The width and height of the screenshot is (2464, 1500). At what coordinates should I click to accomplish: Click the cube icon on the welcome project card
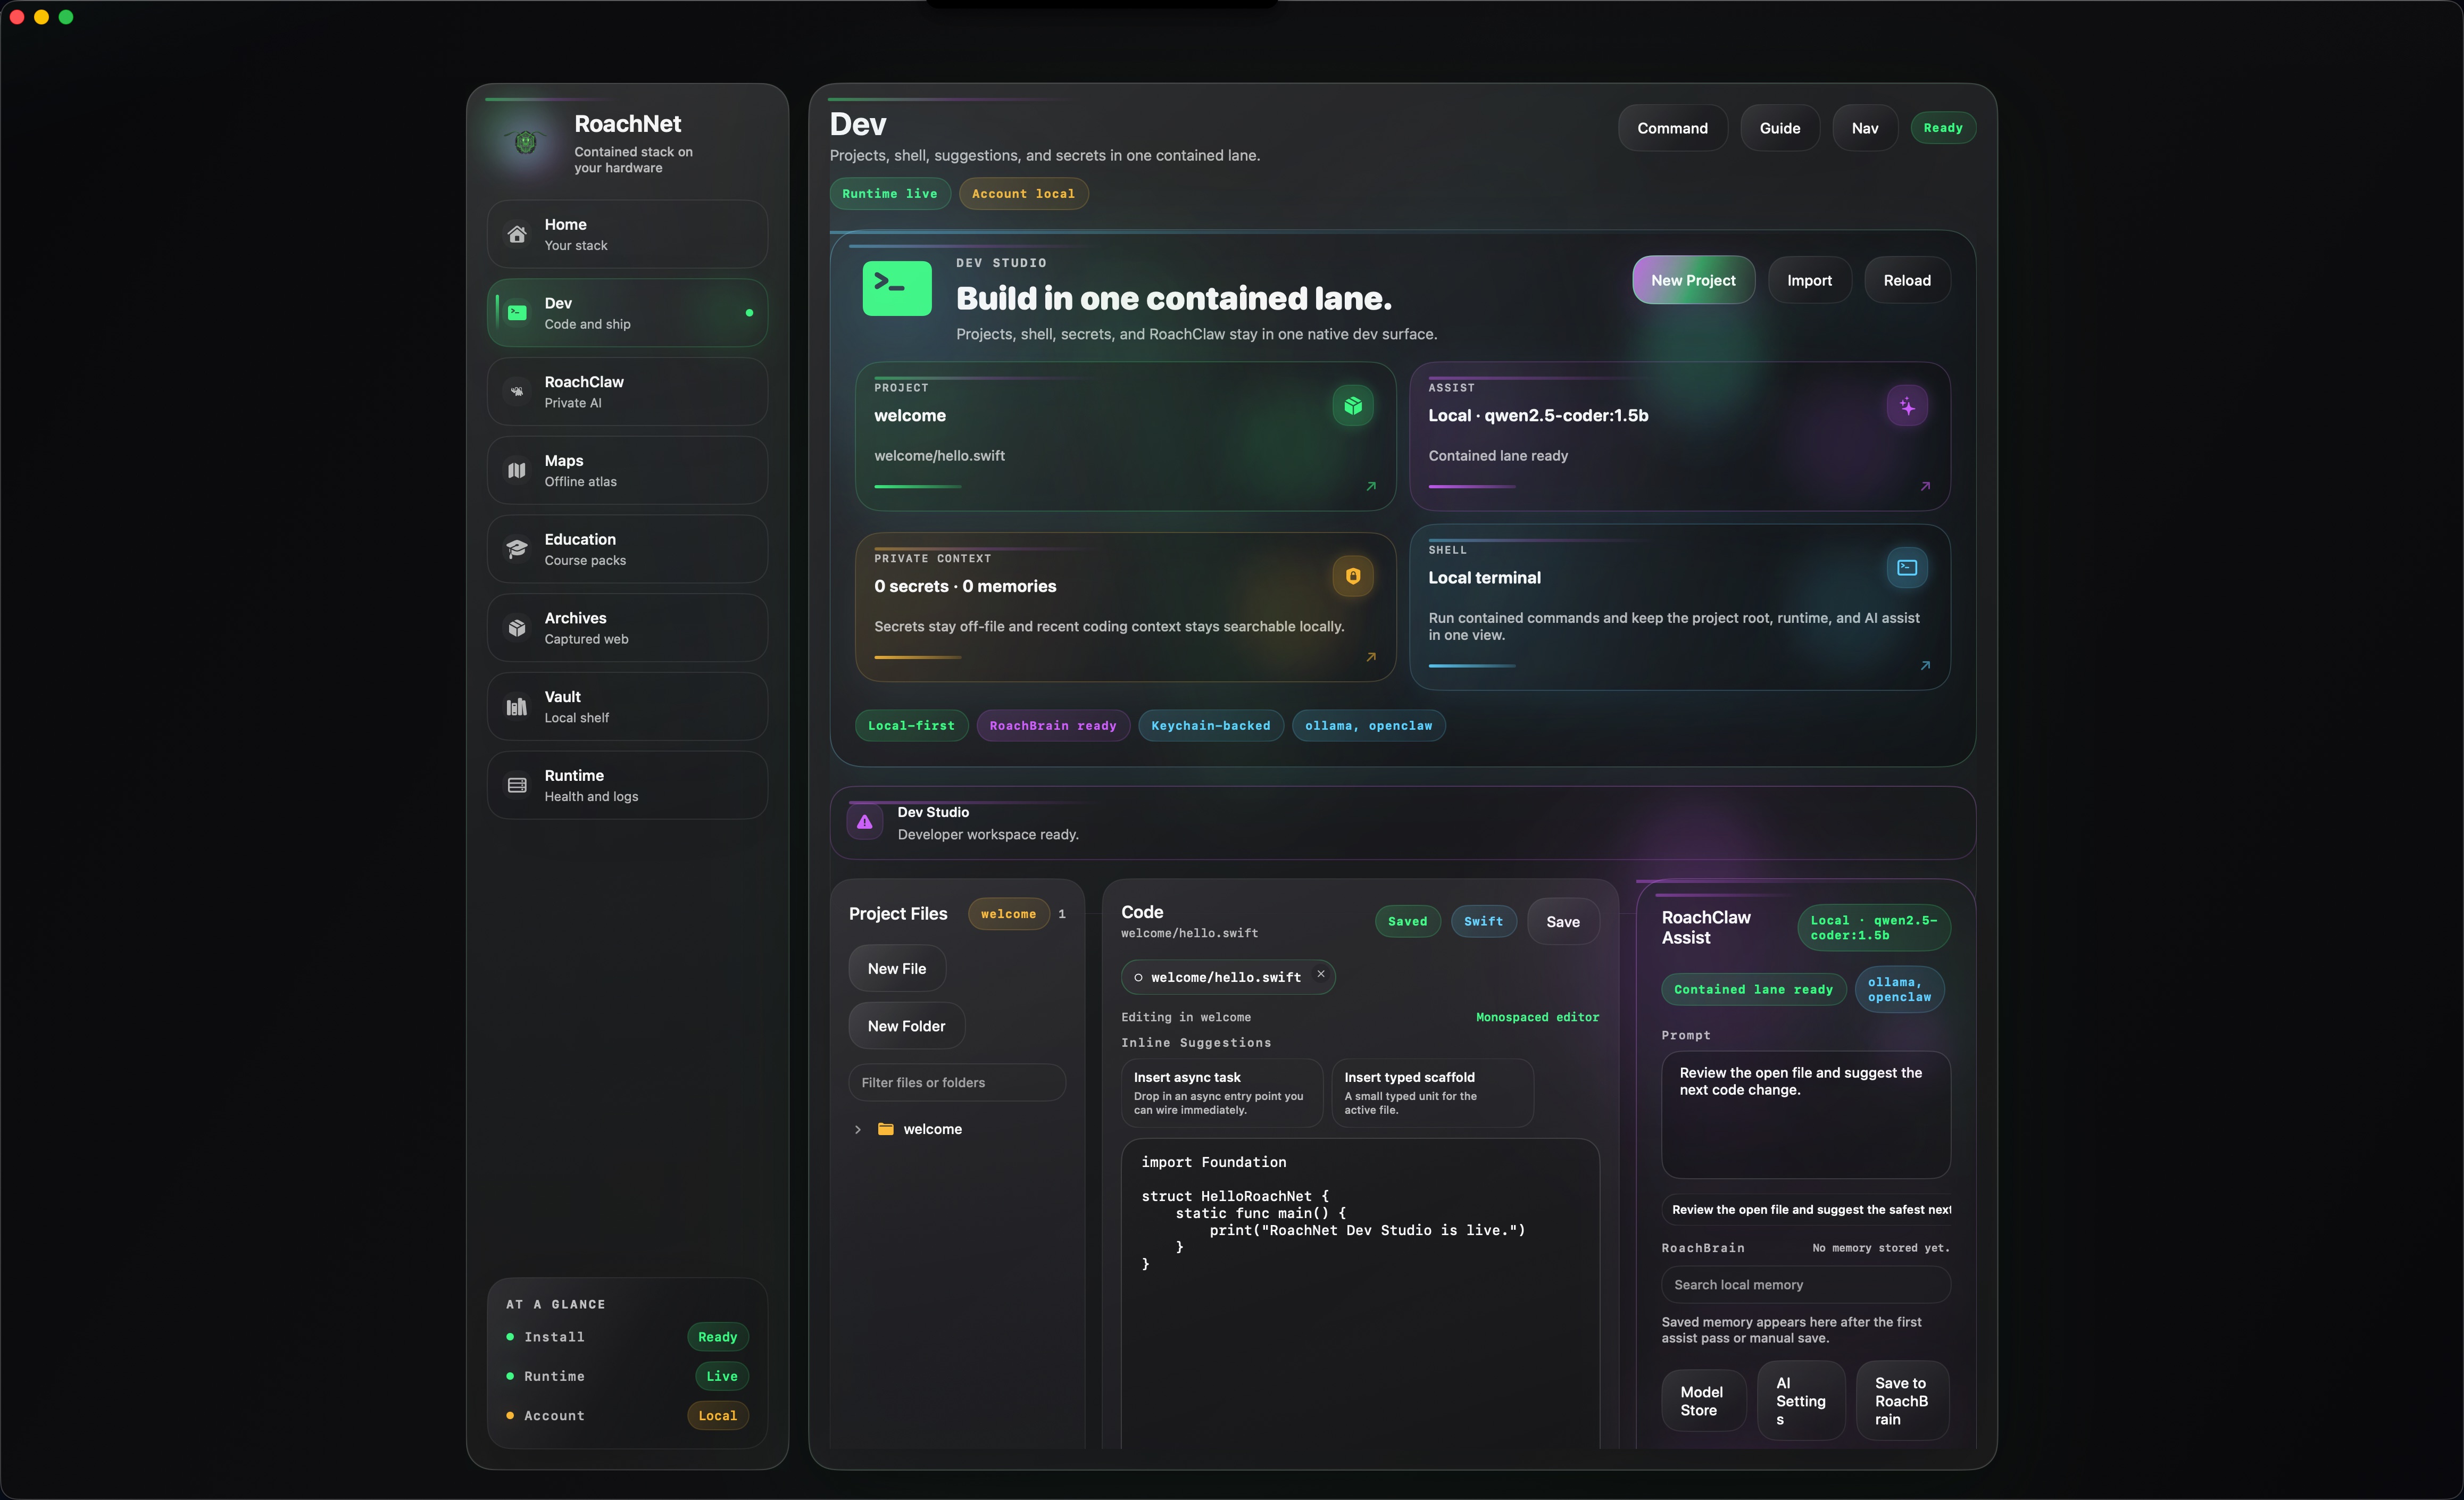coord(1352,405)
